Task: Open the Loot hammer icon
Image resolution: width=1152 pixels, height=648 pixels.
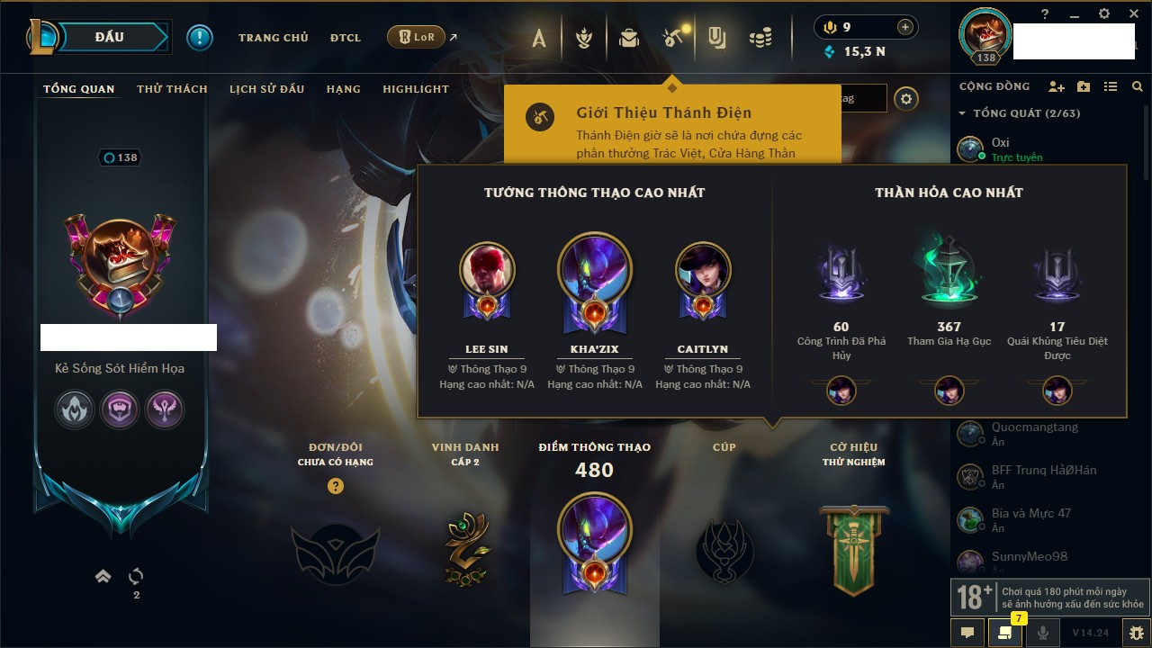Action: click(x=674, y=37)
